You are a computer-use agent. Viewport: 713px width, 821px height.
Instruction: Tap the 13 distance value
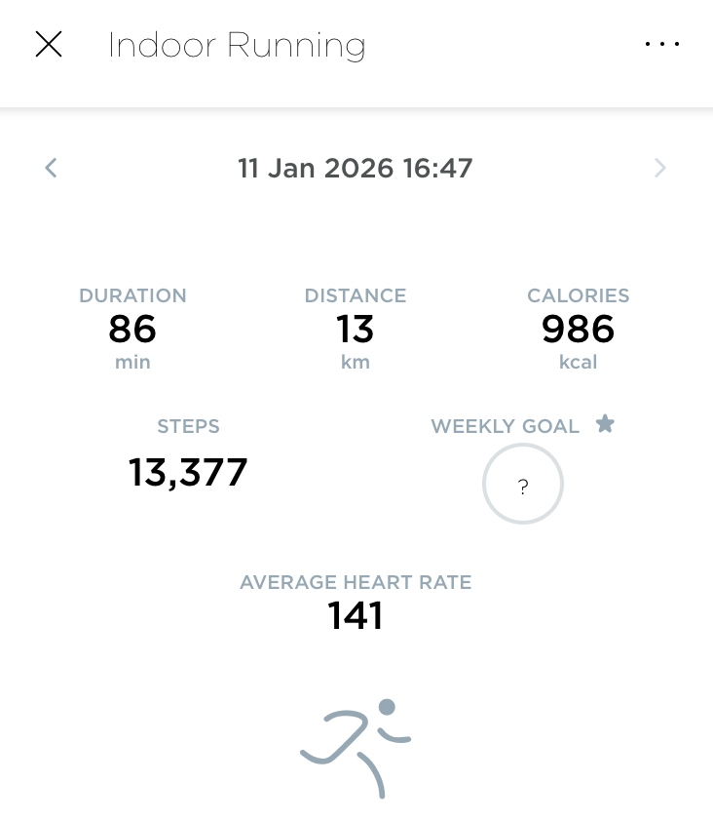[356, 330]
